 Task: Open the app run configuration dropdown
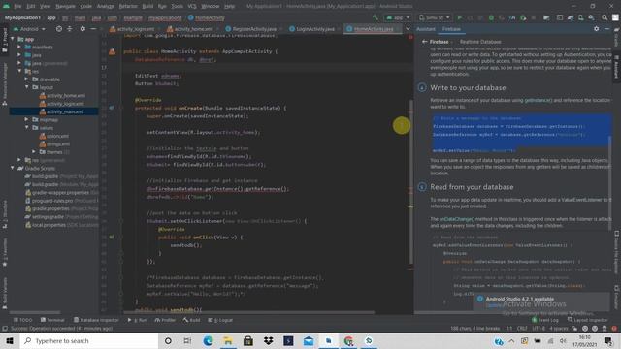[398, 17]
